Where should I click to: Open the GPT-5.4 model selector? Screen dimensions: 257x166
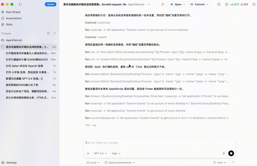click(x=100, y=153)
